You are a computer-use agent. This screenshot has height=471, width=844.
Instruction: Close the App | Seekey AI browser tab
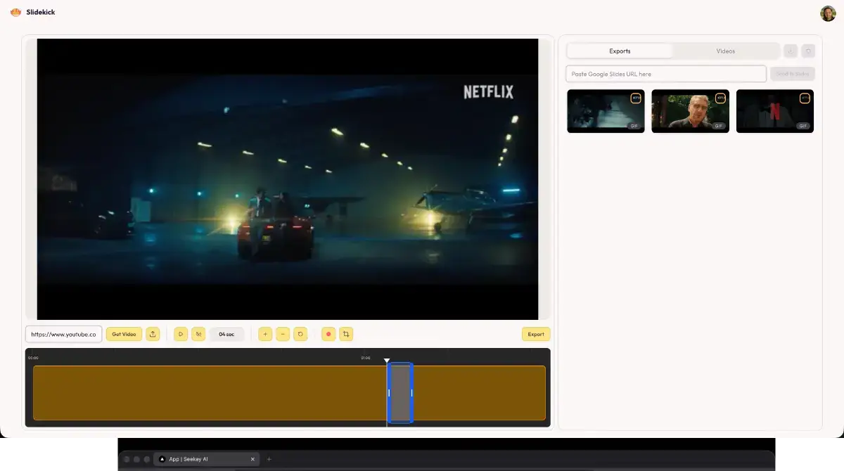(252, 459)
